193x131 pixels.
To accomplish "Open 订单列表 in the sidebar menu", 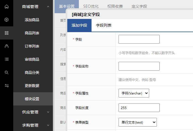I will click(x=32, y=46).
